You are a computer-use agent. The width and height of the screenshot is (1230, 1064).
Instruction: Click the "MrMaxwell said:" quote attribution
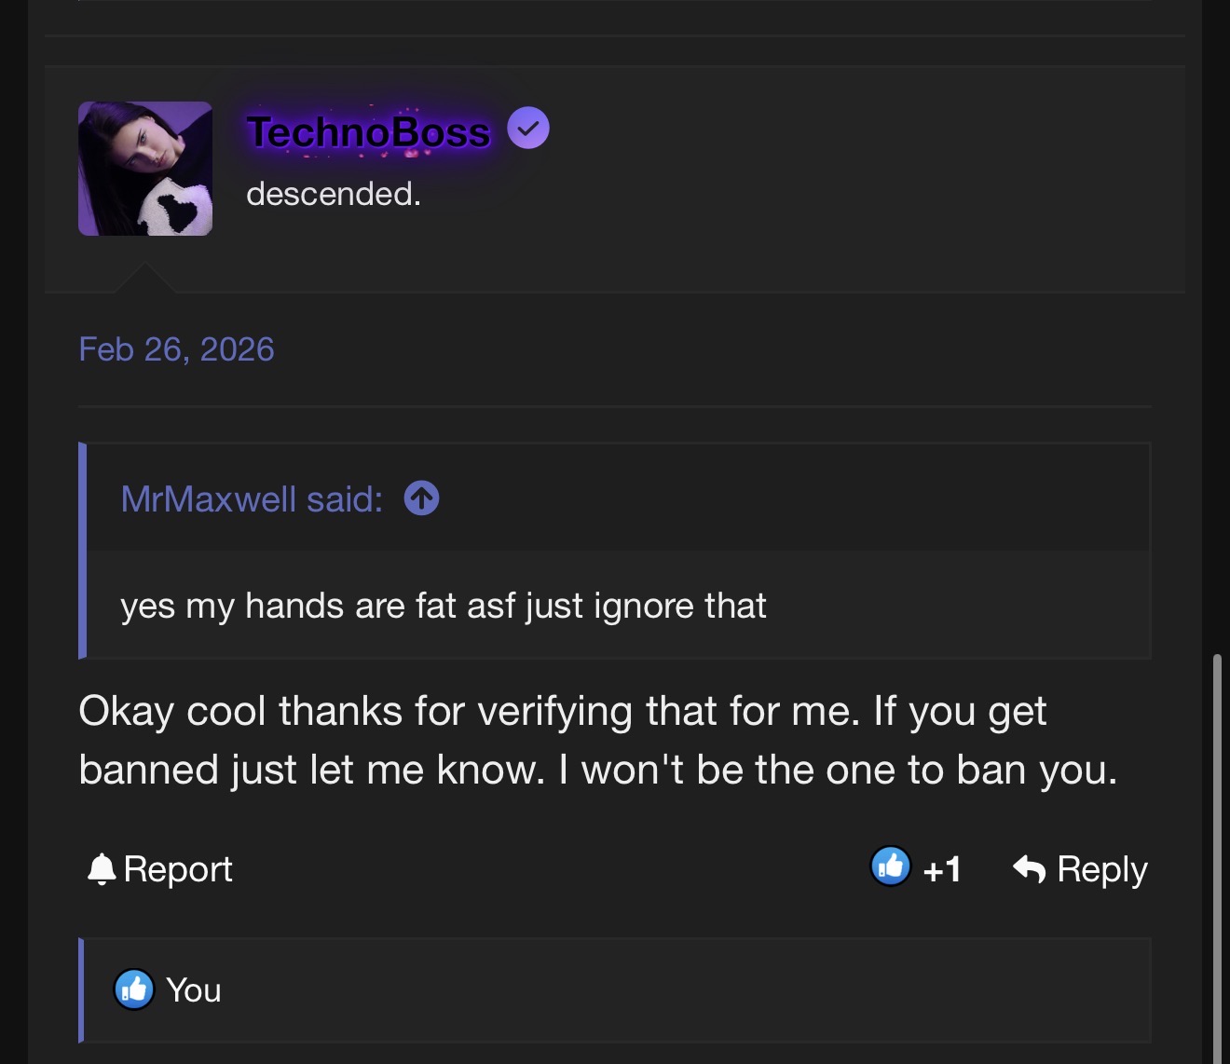click(252, 499)
